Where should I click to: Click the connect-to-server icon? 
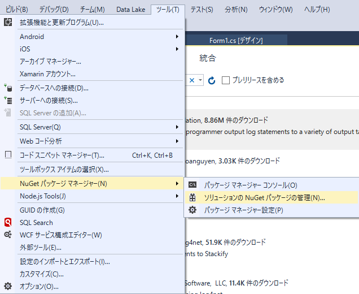(8, 101)
